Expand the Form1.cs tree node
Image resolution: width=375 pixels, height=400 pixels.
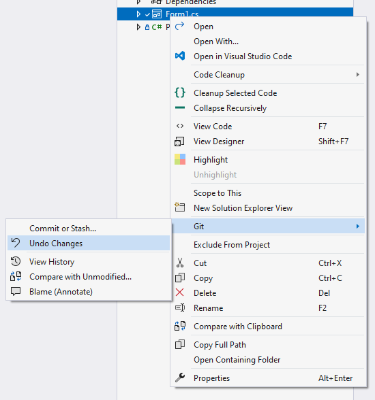[x=138, y=14]
